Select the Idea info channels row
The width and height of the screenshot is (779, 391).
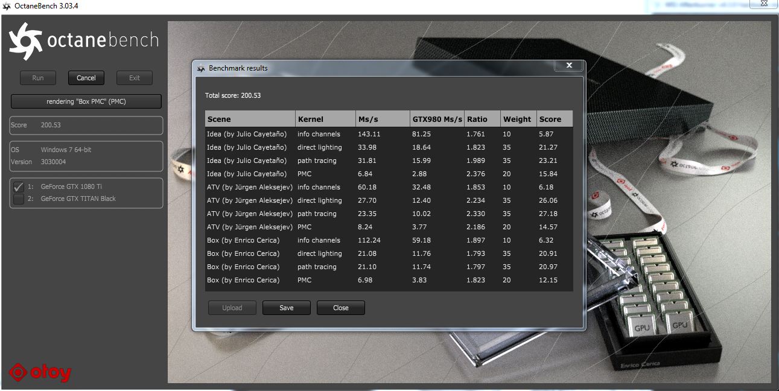click(389, 134)
